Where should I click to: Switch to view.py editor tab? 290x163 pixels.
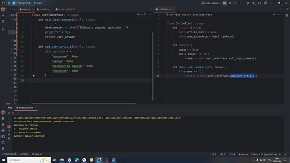(26, 9)
